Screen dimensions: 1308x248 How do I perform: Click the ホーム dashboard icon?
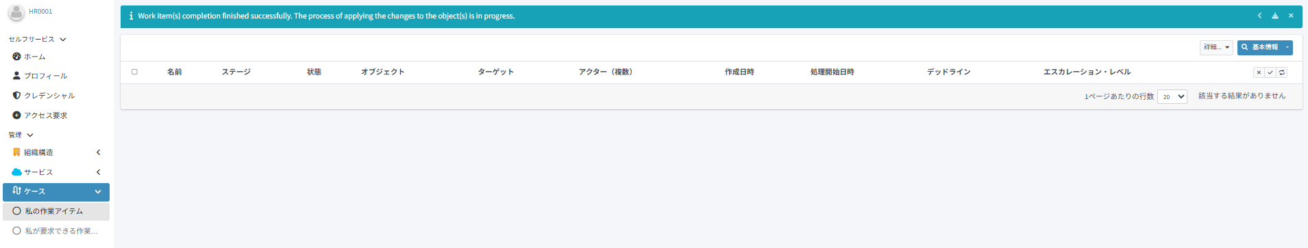point(16,57)
